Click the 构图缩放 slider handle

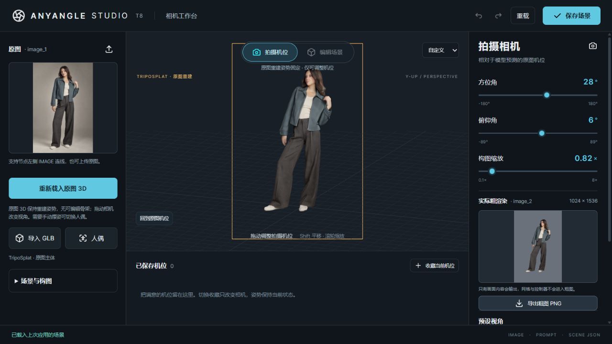click(492, 171)
